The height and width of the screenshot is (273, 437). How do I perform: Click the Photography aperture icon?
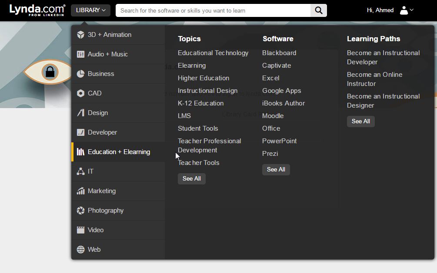coord(80,211)
